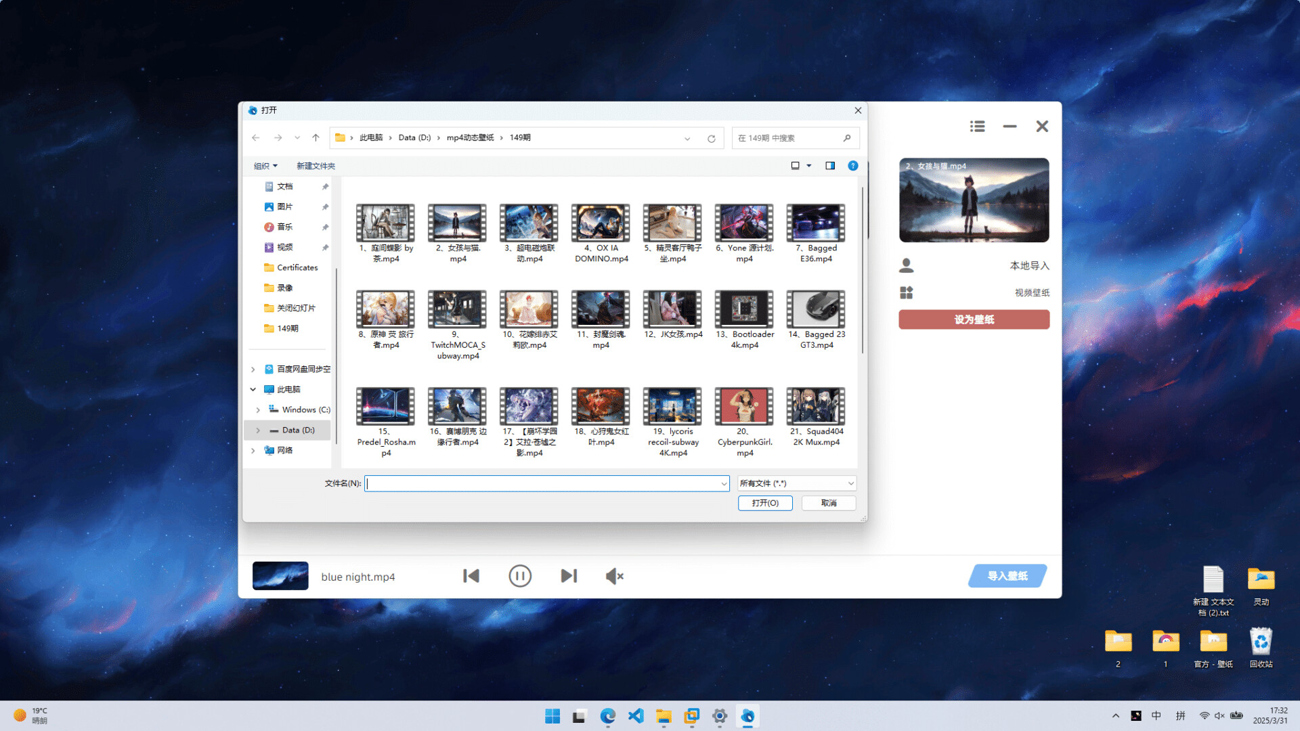The width and height of the screenshot is (1300, 731).
Task: Pause the wallpaper playback
Action: click(x=520, y=576)
